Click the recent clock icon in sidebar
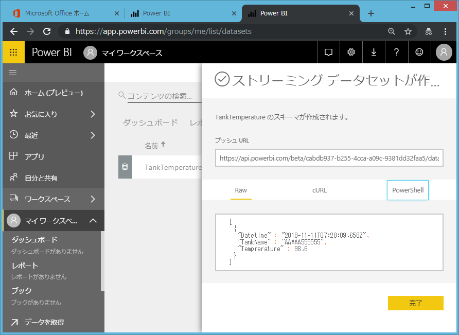The image size is (459, 335). point(13,135)
